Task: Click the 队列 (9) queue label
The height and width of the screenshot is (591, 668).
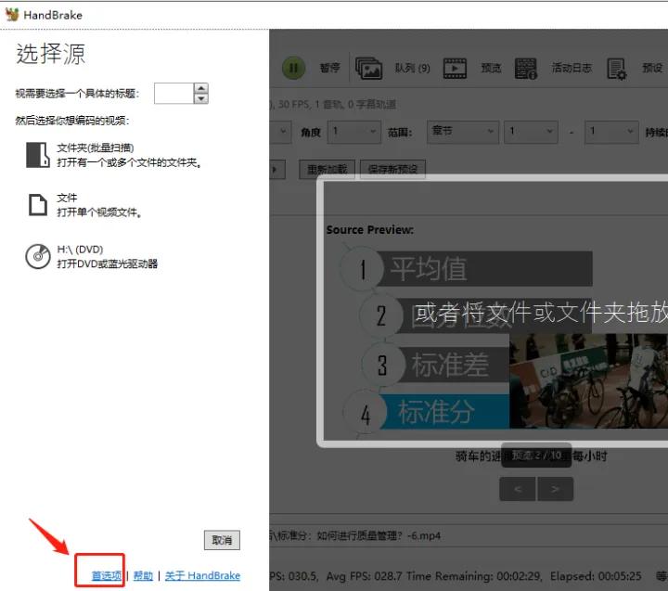Action: [412, 68]
